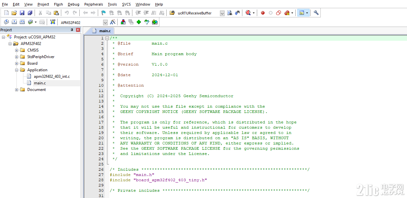Open the SVCS menu
This screenshot has width=407, height=198.
pos(126,4)
